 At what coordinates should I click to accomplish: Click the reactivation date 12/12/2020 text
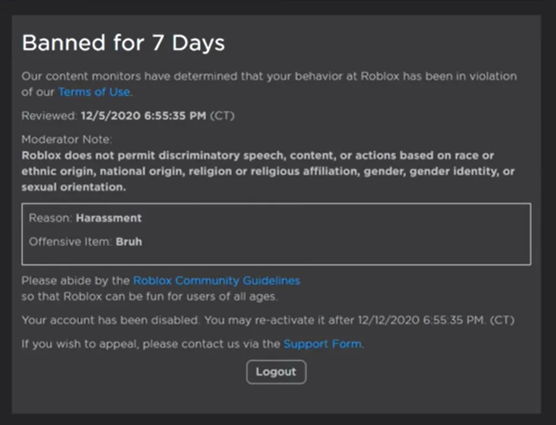click(389, 321)
